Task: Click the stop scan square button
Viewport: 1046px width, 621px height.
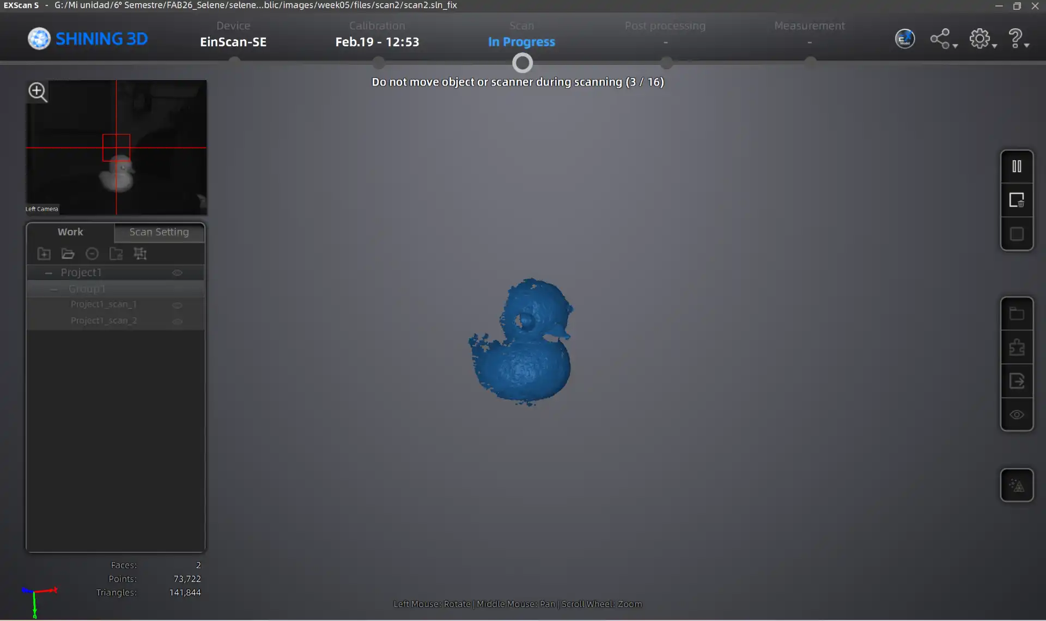Action: click(x=1017, y=234)
